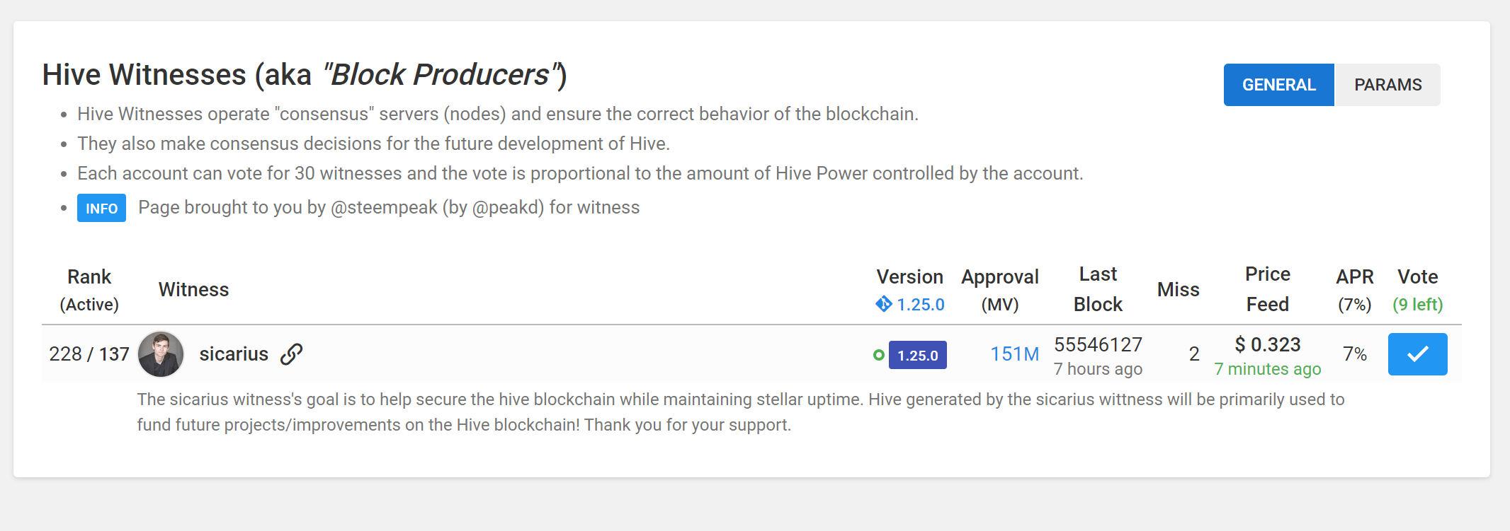The image size is (1510, 531).
Task: Click the link icon beside sicarius
Action: [291, 354]
